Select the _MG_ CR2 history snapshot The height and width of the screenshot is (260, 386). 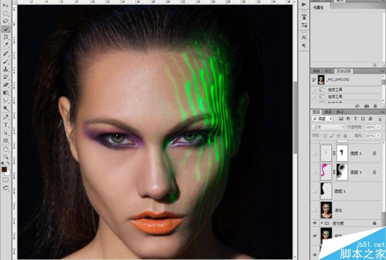coord(346,80)
